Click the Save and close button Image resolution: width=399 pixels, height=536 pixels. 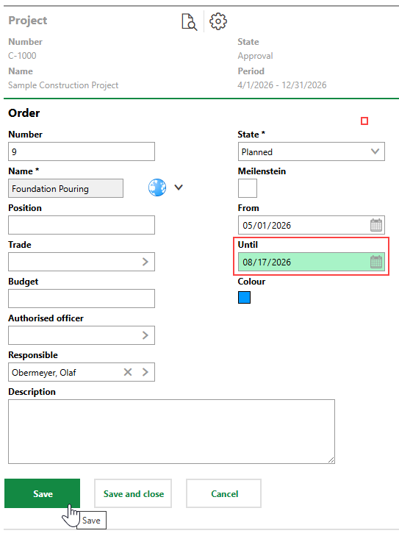coord(133,493)
